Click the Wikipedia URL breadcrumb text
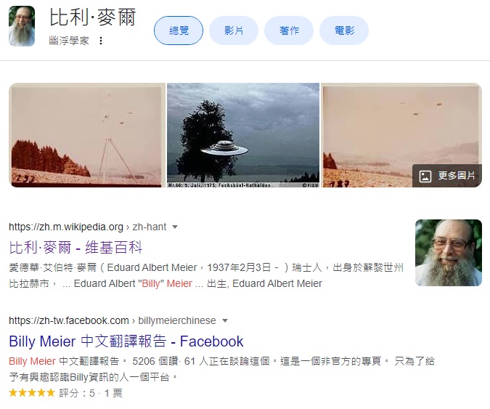490x409 pixels. pos(88,227)
